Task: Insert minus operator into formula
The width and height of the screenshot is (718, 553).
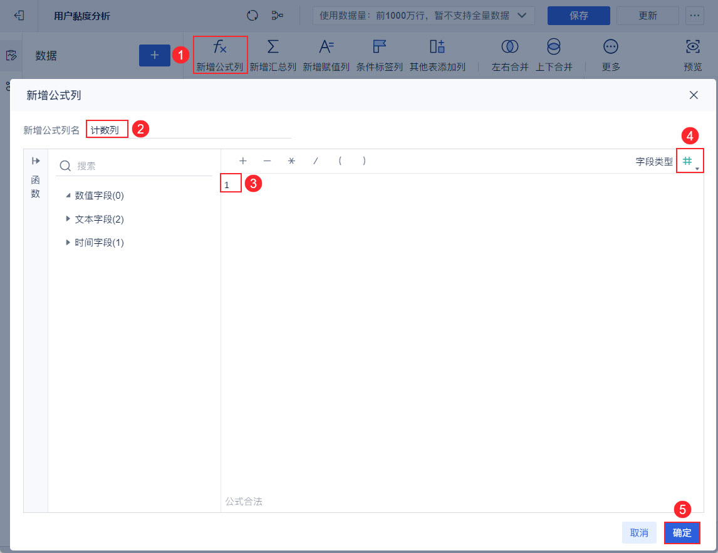Action: (268, 161)
